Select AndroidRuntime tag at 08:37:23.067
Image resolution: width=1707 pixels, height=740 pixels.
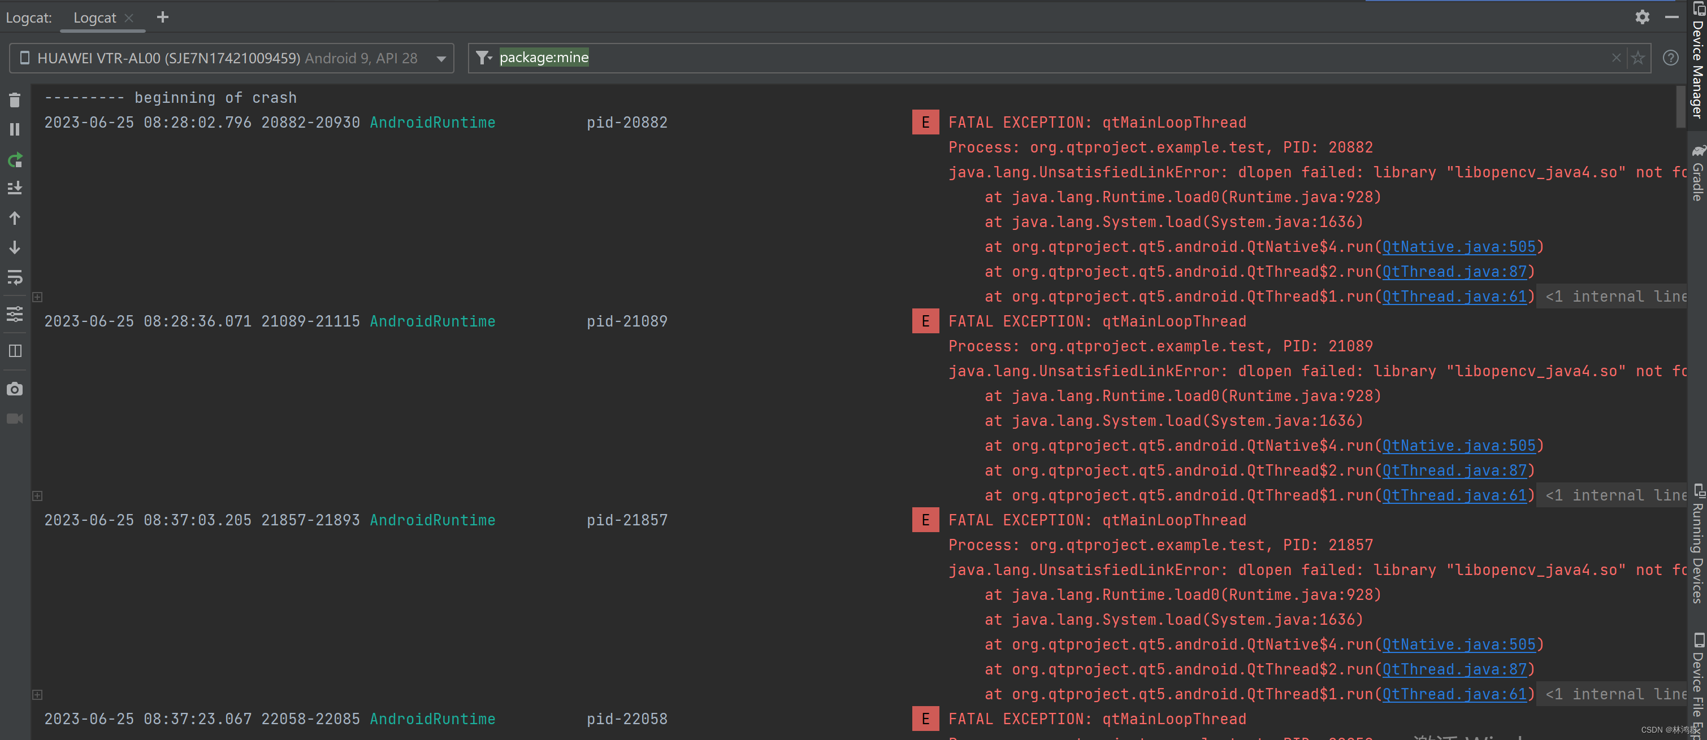(x=432, y=719)
